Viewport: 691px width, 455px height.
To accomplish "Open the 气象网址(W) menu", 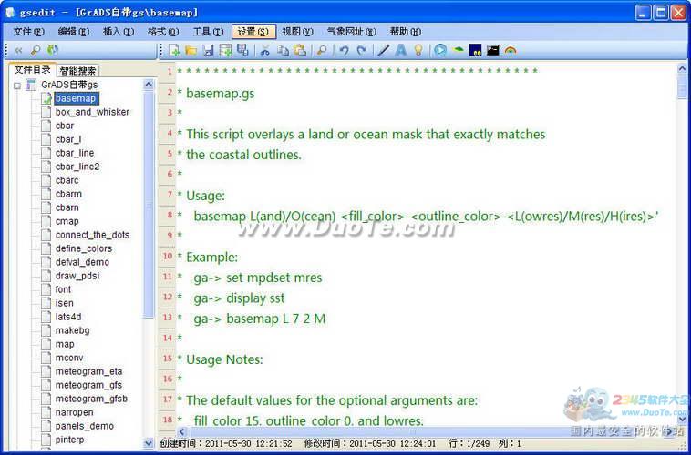I will pyautogui.click(x=351, y=32).
